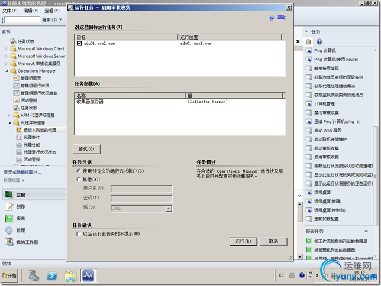Click the 目标 column header
The width and height of the screenshot is (381, 286).
(126, 37)
